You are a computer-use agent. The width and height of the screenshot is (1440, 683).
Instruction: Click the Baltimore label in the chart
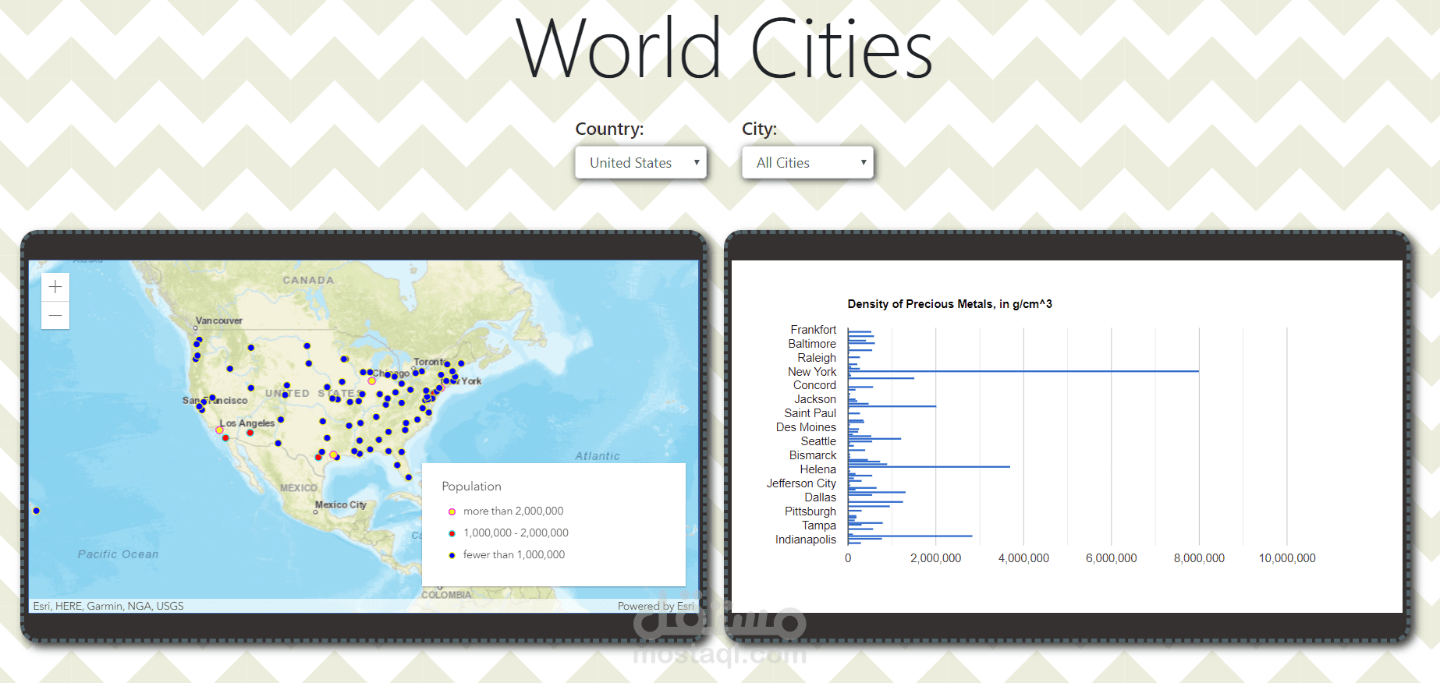tap(812, 344)
